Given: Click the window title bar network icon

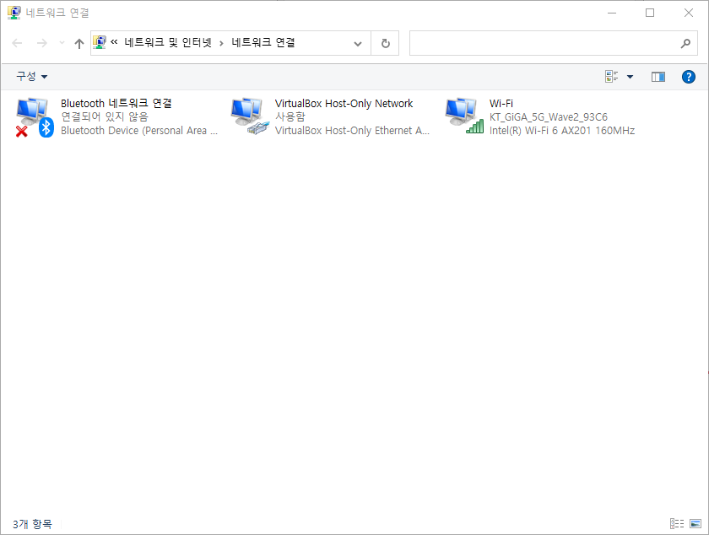Looking at the screenshot, I should [14, 13].
